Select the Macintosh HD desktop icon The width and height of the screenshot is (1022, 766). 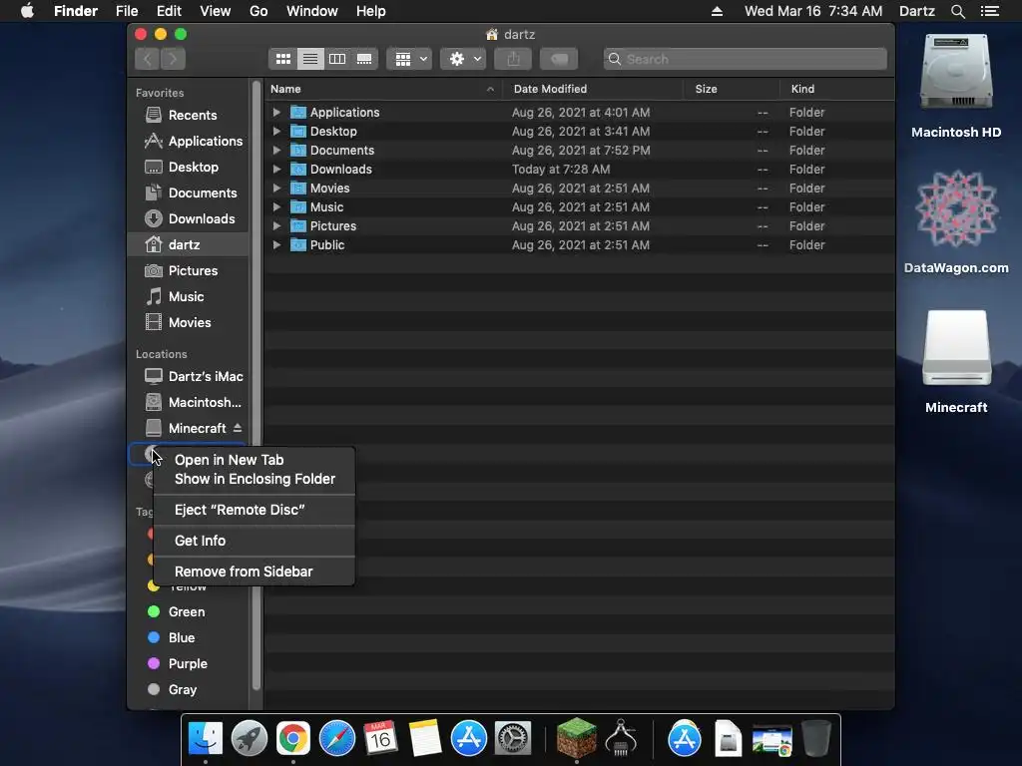click(956, 87)
